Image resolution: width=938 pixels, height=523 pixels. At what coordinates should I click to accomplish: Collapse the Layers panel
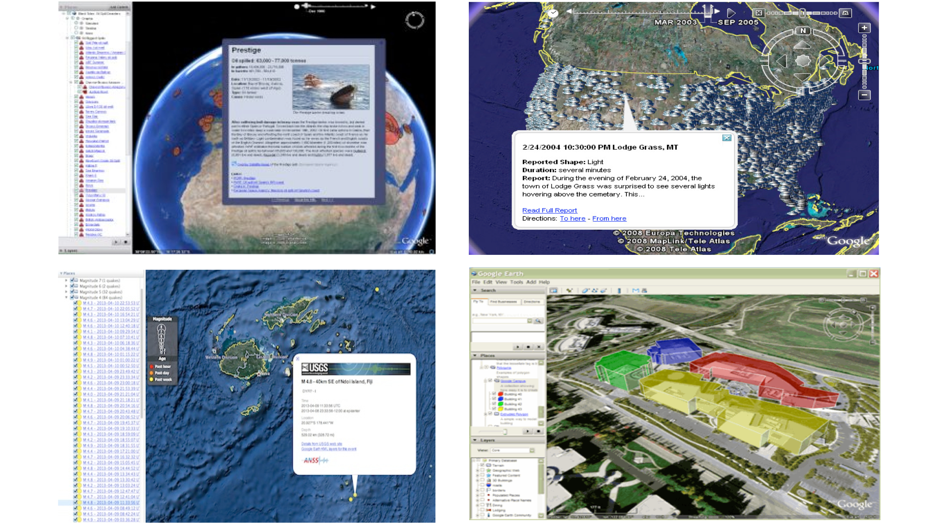pyautogui.click(x=475, y=440)
